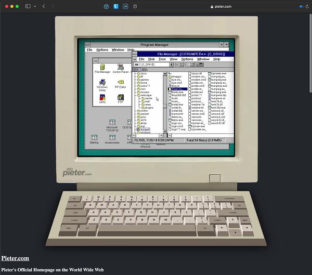Go back to the previous page
The width and height of the screenshot is (312, 275).
pos(44,6)
